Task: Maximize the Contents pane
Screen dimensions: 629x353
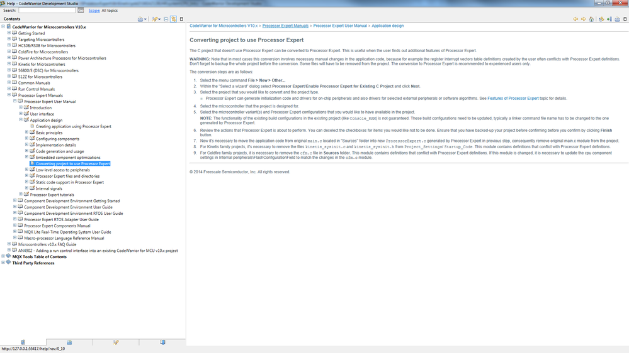Action: [181, 19]
